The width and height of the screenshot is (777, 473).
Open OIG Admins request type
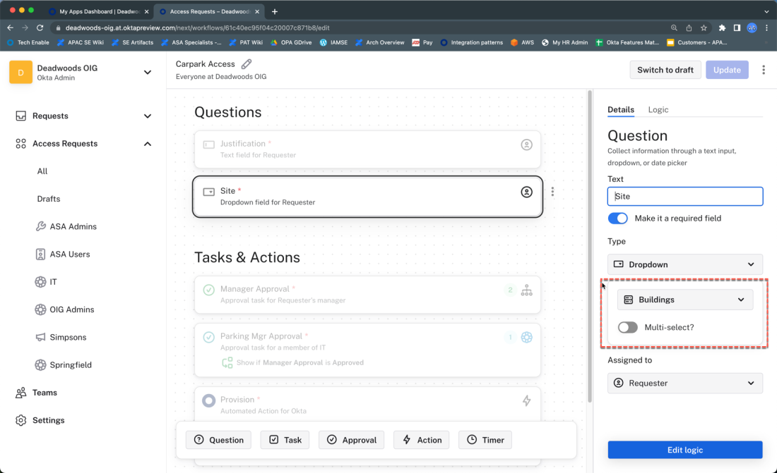[72, 309]
